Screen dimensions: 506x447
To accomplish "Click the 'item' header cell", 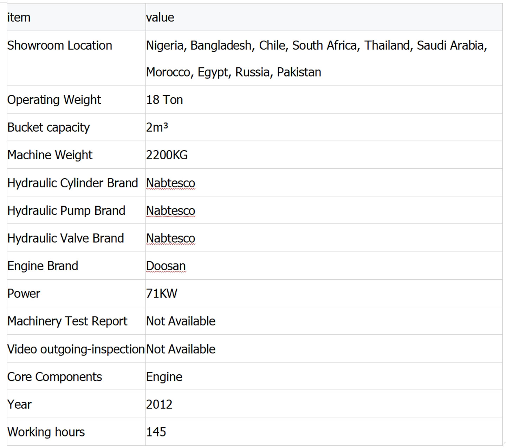I will 76,17.
